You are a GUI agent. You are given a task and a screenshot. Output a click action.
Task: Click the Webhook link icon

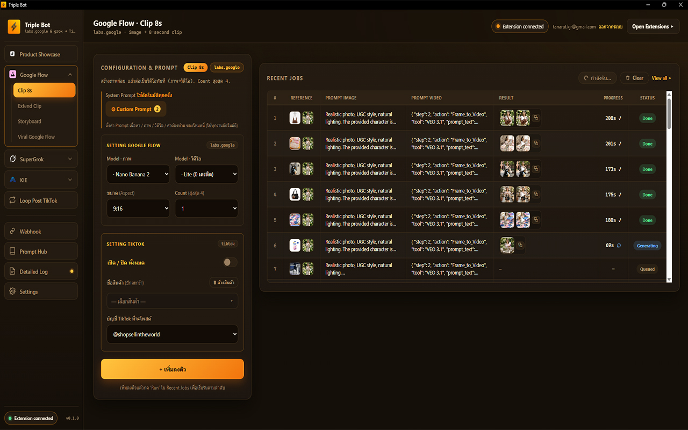pyautogui.click(x=13, y=232)
